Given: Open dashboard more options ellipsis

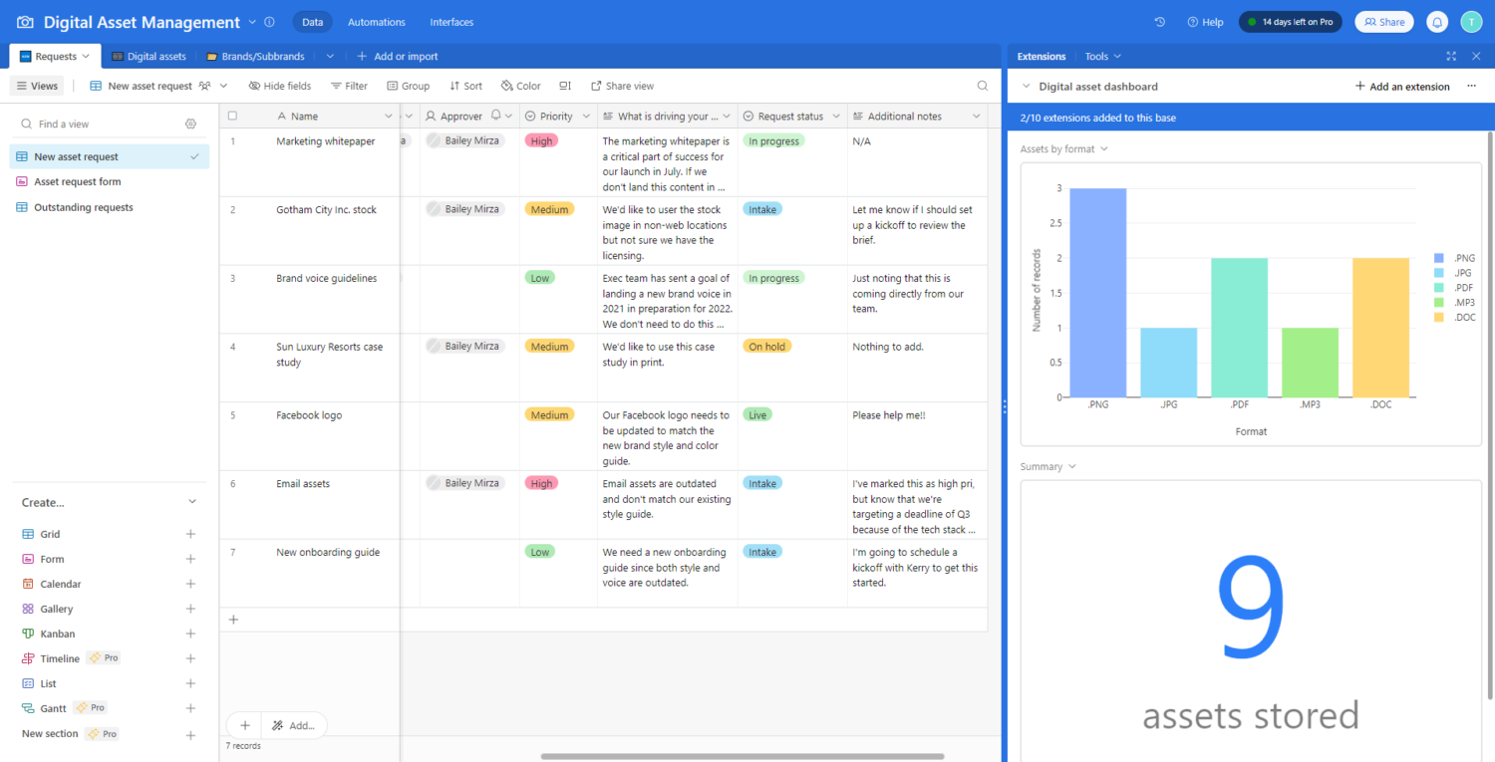Looking at the screenshot, I should [x=1471, y=87].
